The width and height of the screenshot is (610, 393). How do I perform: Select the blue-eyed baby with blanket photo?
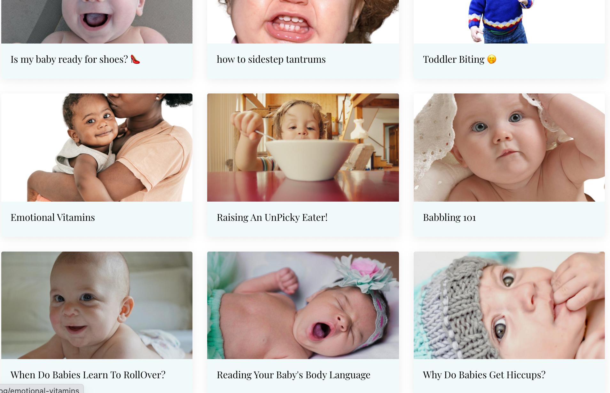tap(509, 148)
